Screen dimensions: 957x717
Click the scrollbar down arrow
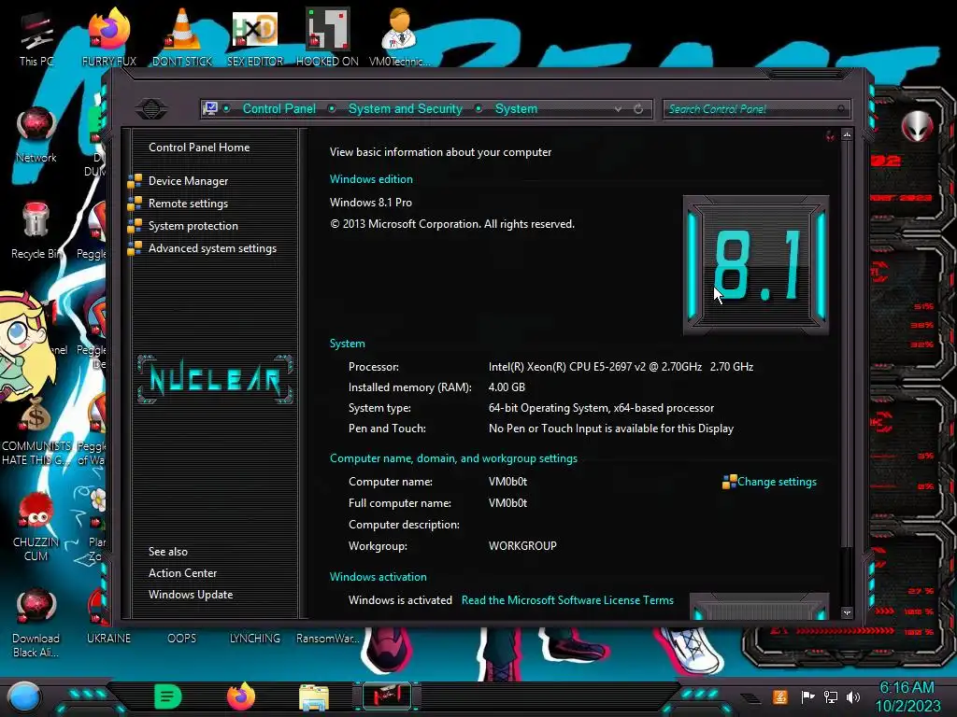coord(847,612)
